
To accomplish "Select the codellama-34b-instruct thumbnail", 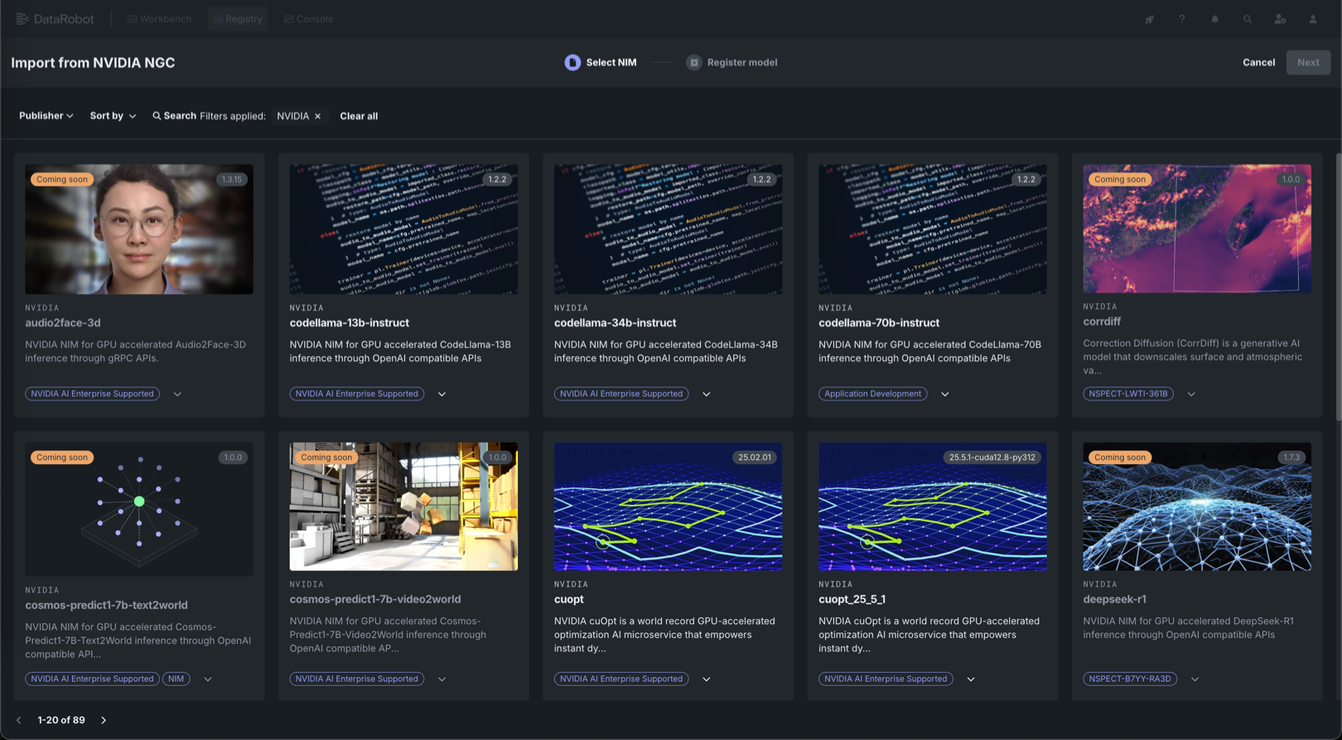I will coord(668,229).
